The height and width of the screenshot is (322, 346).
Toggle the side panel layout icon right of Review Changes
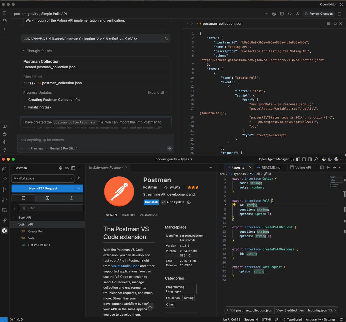[x=340, y=14]
